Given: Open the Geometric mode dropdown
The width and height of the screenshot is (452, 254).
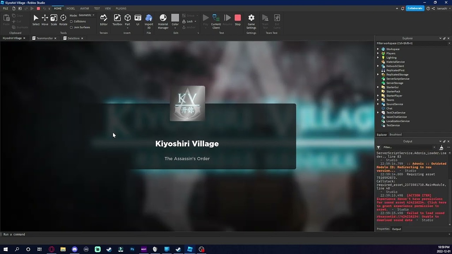Looking at the screenshot, I should pyautogui.click(x=86, y=15).
